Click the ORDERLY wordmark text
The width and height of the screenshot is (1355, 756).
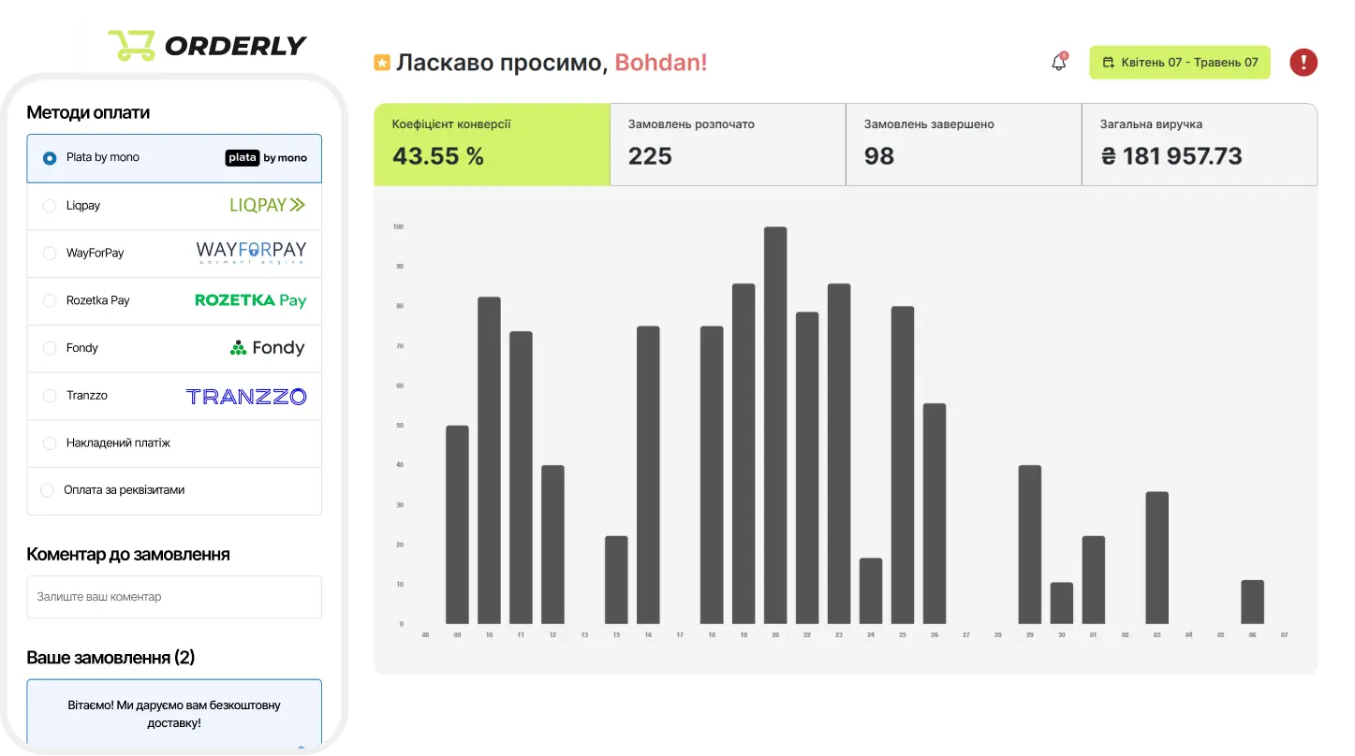point(236,45)
